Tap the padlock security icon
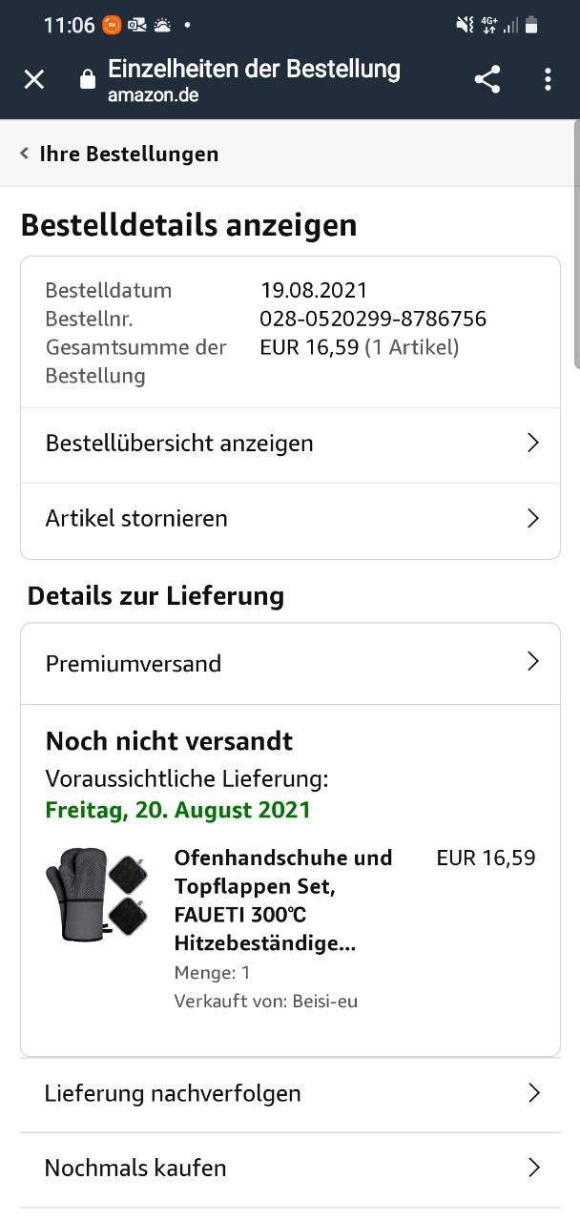Image resolution: width=580 pixels, height=1221 pixels. (x=88, y=80)
